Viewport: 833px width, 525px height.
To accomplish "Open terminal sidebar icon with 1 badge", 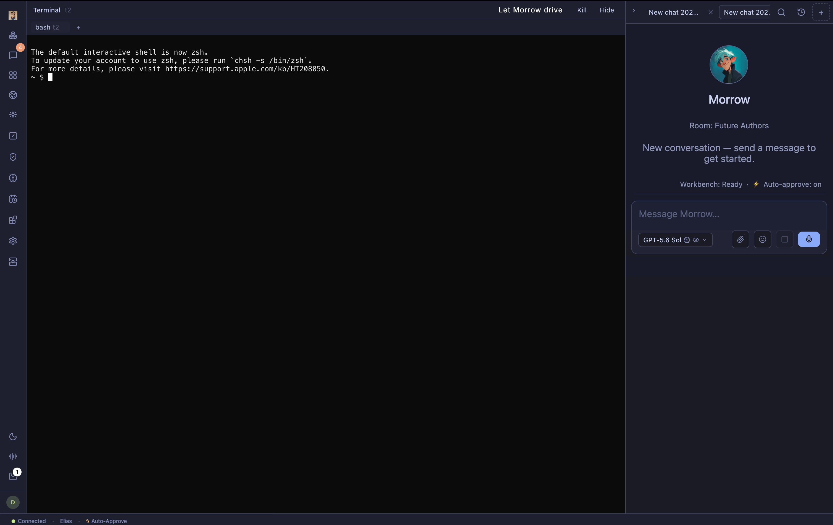I will pos(13,476).
